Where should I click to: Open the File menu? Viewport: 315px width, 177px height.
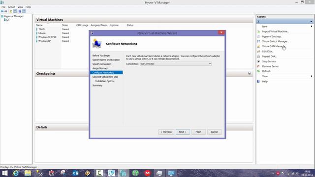coord(3,7)
